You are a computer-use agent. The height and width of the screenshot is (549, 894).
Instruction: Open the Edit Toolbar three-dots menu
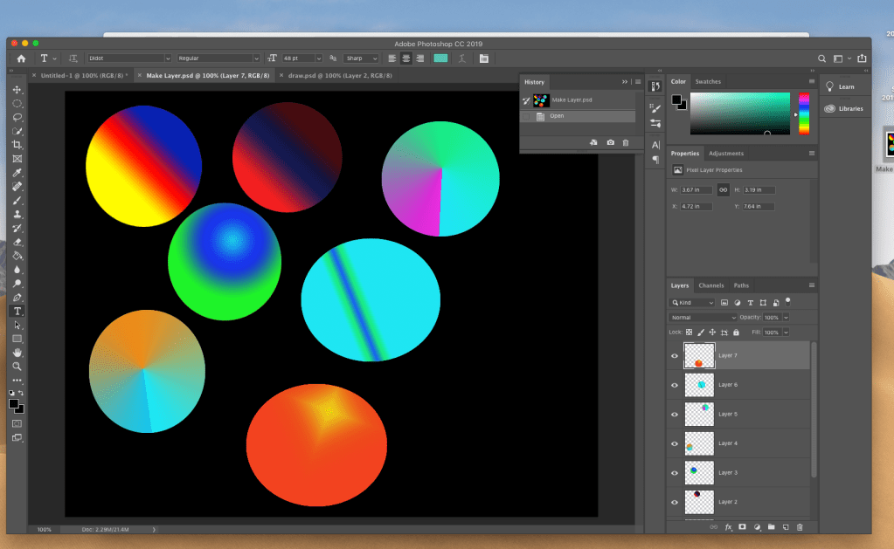point(17,380)
